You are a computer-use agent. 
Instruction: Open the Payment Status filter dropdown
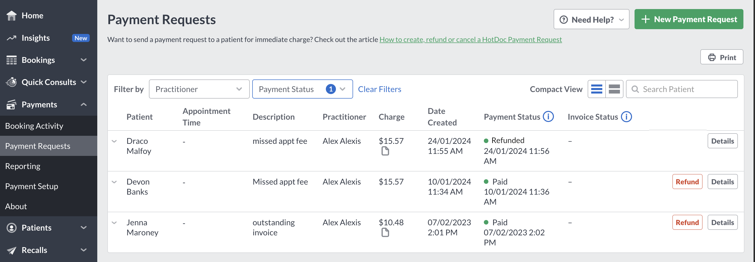pyautogui.click(x=302, y=89)
